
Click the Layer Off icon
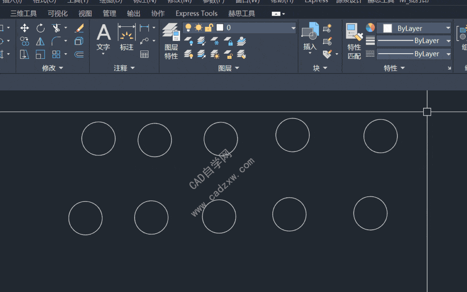click(x=188, y=41)
